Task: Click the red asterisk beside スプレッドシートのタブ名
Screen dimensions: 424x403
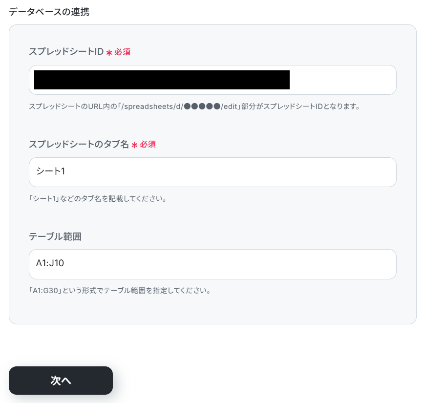Action: click(x=134, y=145)
